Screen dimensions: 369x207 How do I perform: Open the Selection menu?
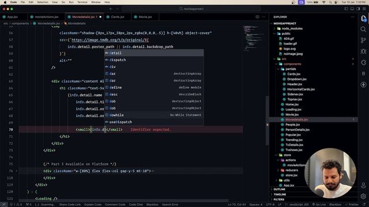click(x=43, y=2)
